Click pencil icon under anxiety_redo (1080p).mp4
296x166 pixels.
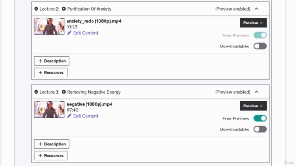(x=69, y=33)
